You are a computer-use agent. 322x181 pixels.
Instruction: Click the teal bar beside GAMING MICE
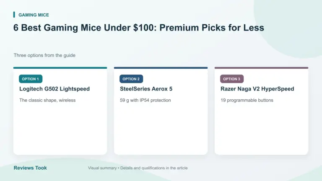click(14, 15)
